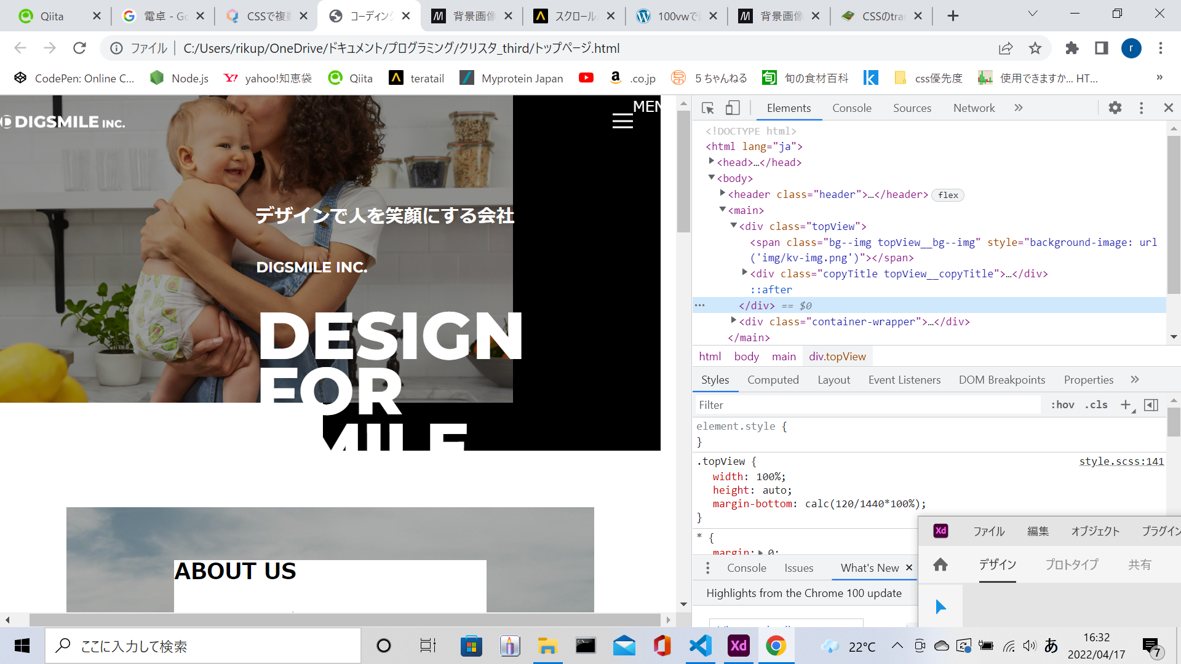This screenshot has height=664, width=1181.
Task: Open style.scss:141 source link
Action: tap(1121, 461)
